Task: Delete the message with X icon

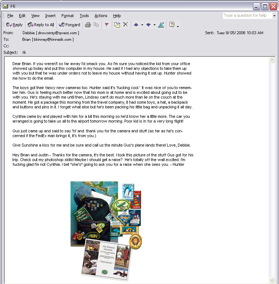Action: click(126, 24)
